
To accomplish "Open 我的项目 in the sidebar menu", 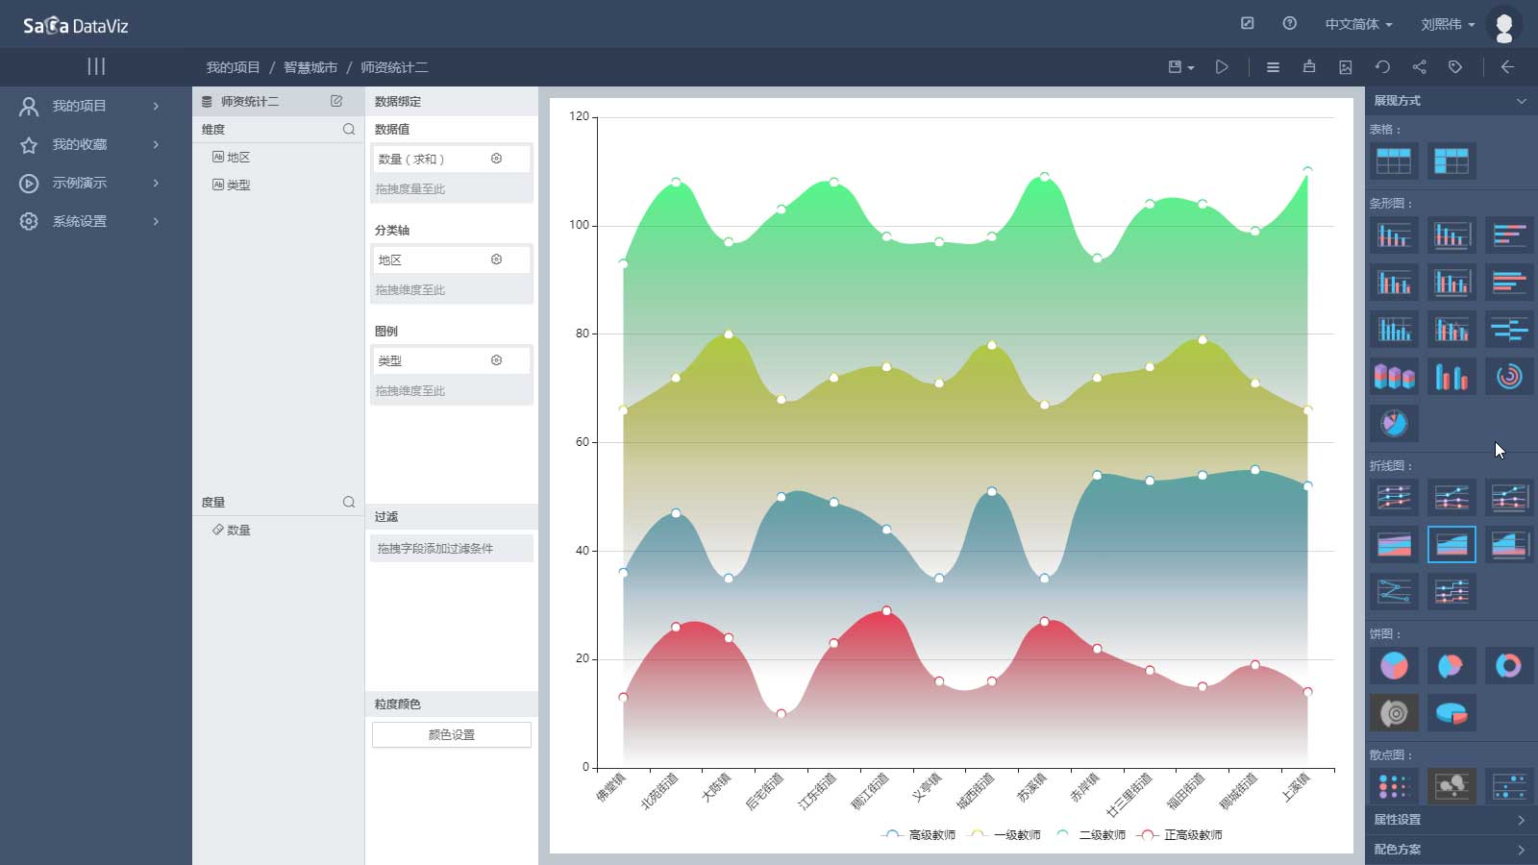I will [x=80, y=106].
